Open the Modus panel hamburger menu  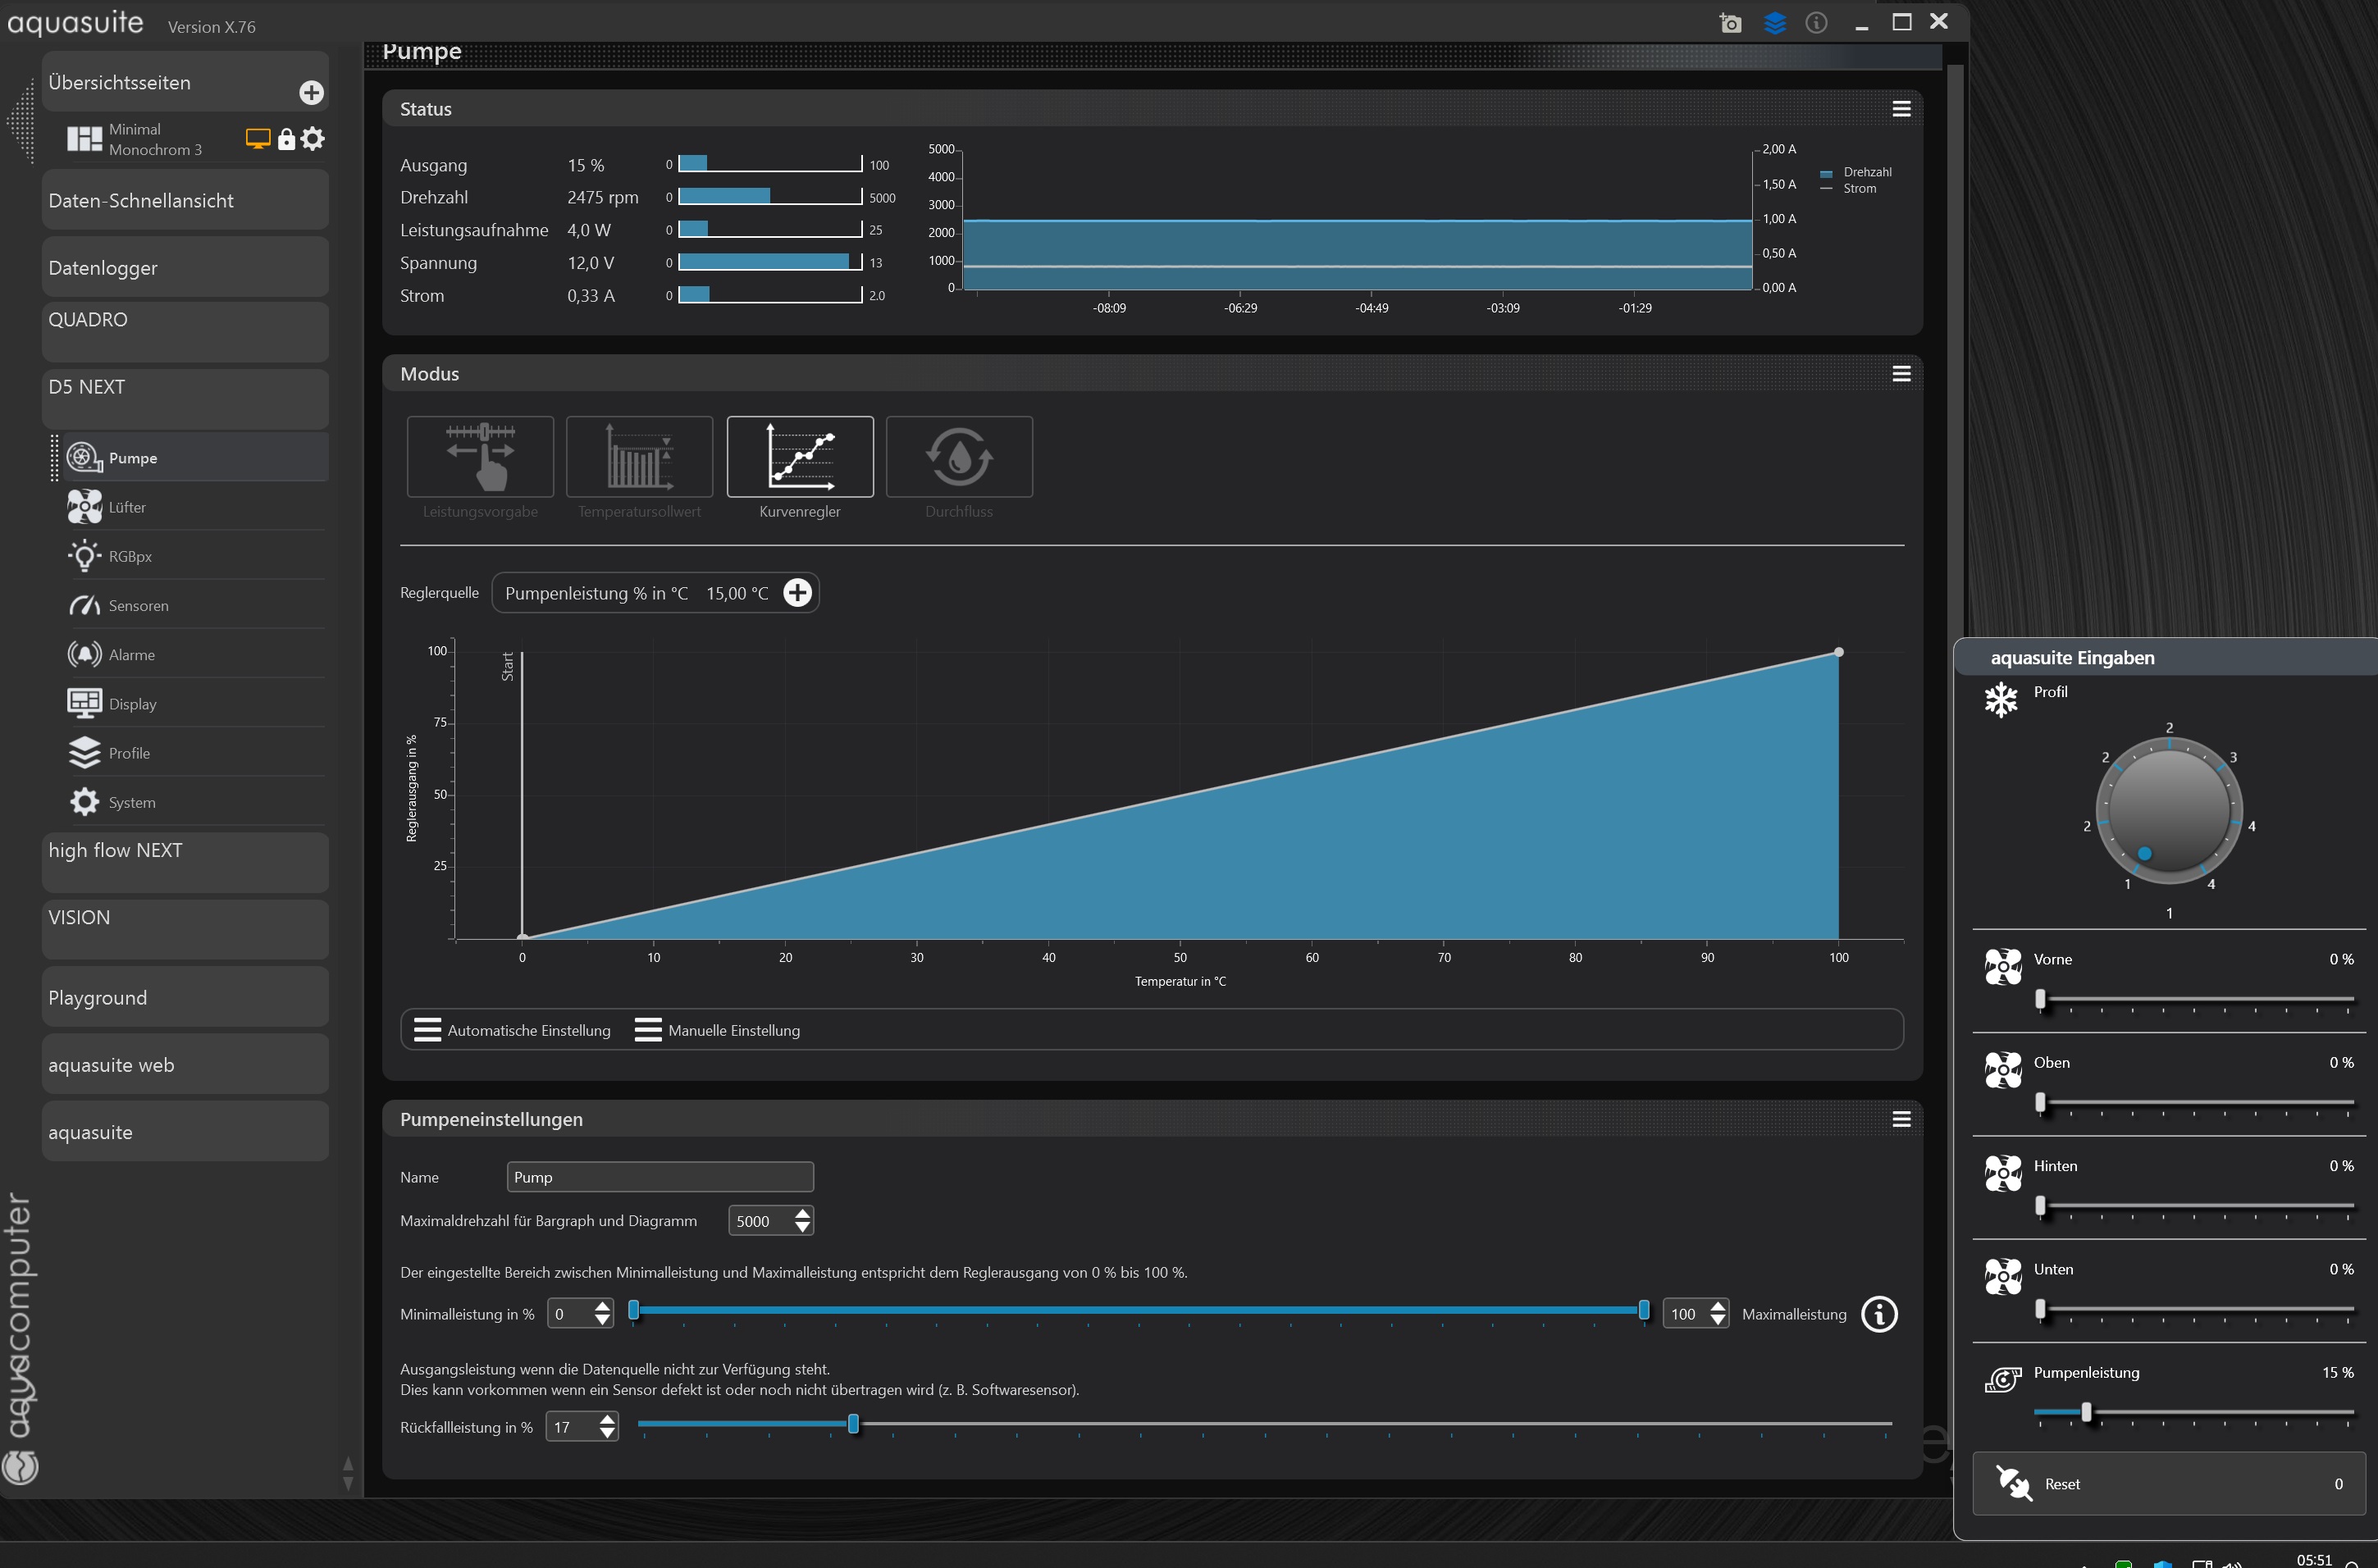coord(1901,374)
